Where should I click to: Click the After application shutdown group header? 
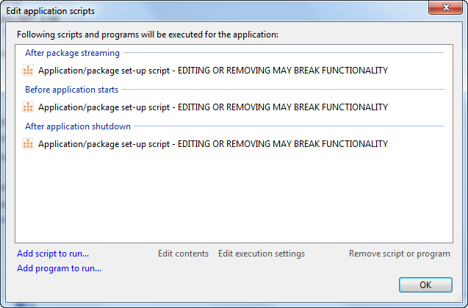point(77,126)
